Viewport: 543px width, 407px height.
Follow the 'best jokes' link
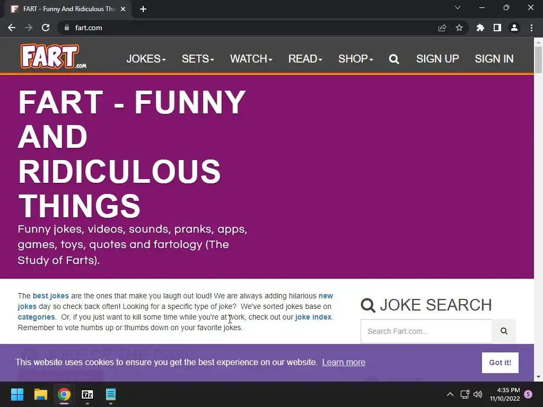(50, 296)
